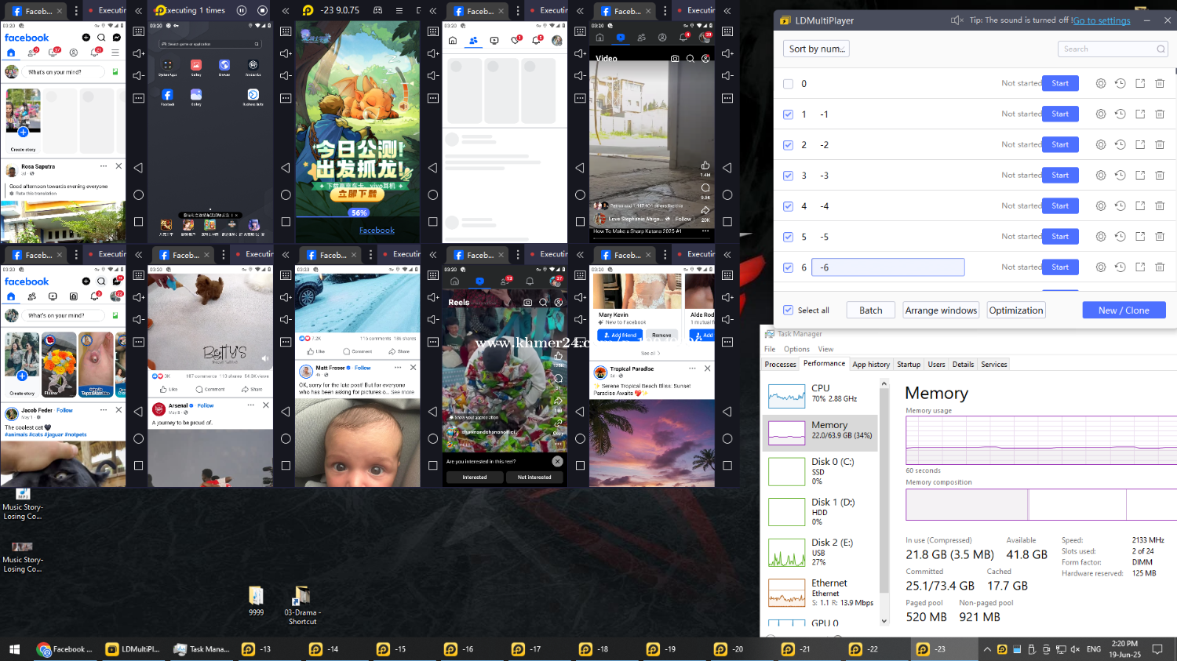
Task: Tap Android home circle beside Arsenal emulator
Action: 286,438
